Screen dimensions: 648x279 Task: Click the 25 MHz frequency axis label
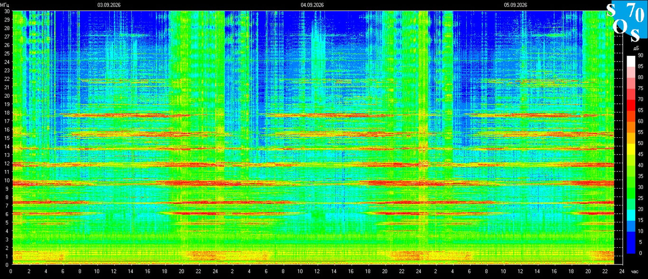tap(7, 53)
